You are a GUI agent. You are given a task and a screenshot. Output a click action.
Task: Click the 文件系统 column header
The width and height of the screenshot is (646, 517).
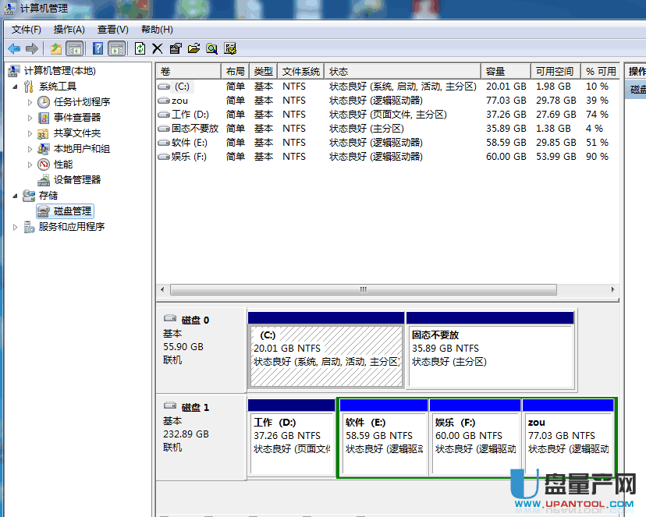point(300,71)
